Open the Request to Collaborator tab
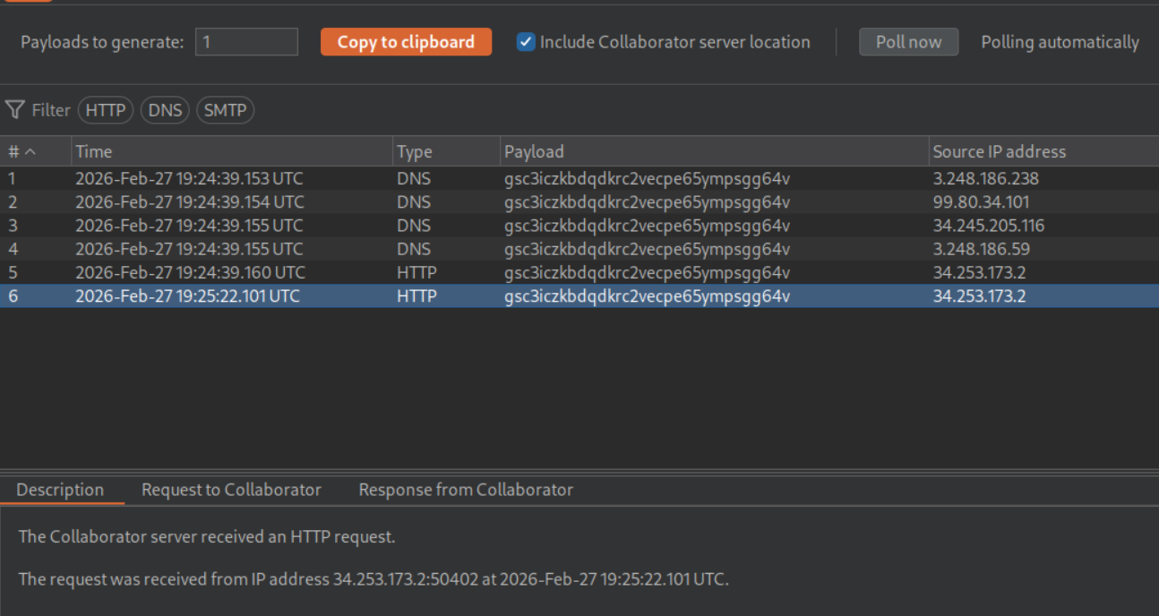 231,490
